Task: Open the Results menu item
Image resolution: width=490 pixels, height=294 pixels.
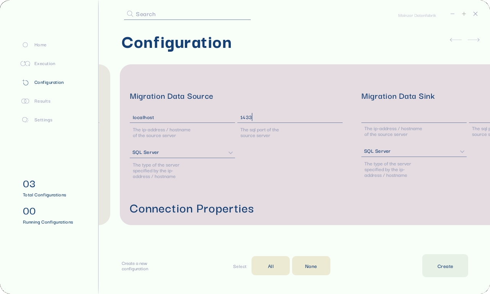Action: [x=42, y=101]
